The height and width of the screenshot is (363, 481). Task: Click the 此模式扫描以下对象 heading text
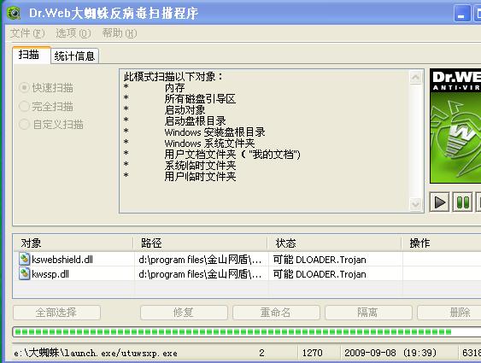click(x=173, y=77)
